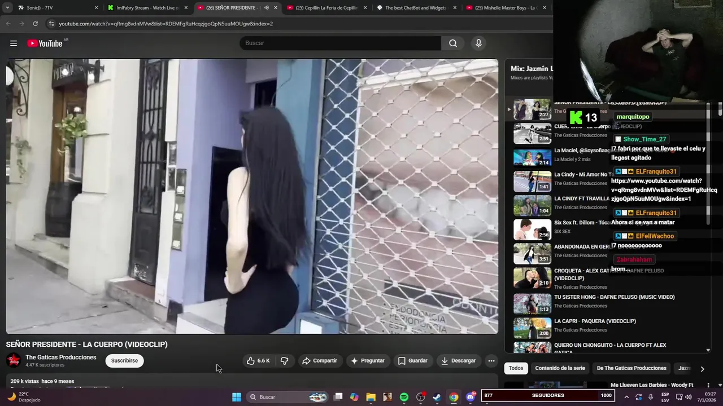The image size is (723, 406).
Task: Open File Explorer from the taskbar
Action: [x=371, y=397]
